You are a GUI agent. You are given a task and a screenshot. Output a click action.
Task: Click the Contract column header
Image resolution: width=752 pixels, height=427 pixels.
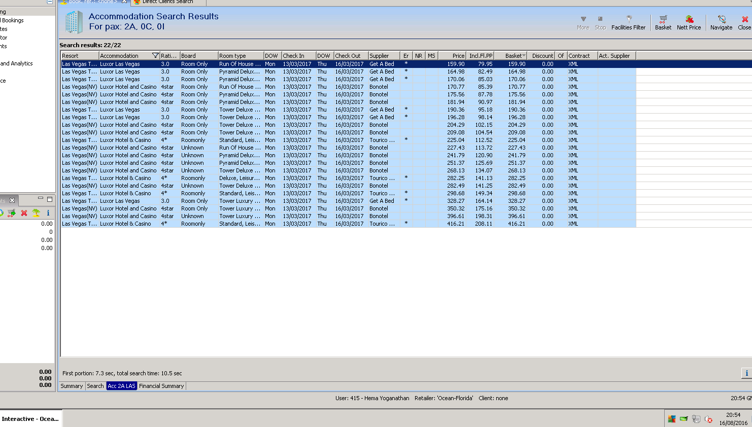coord(582,56)
